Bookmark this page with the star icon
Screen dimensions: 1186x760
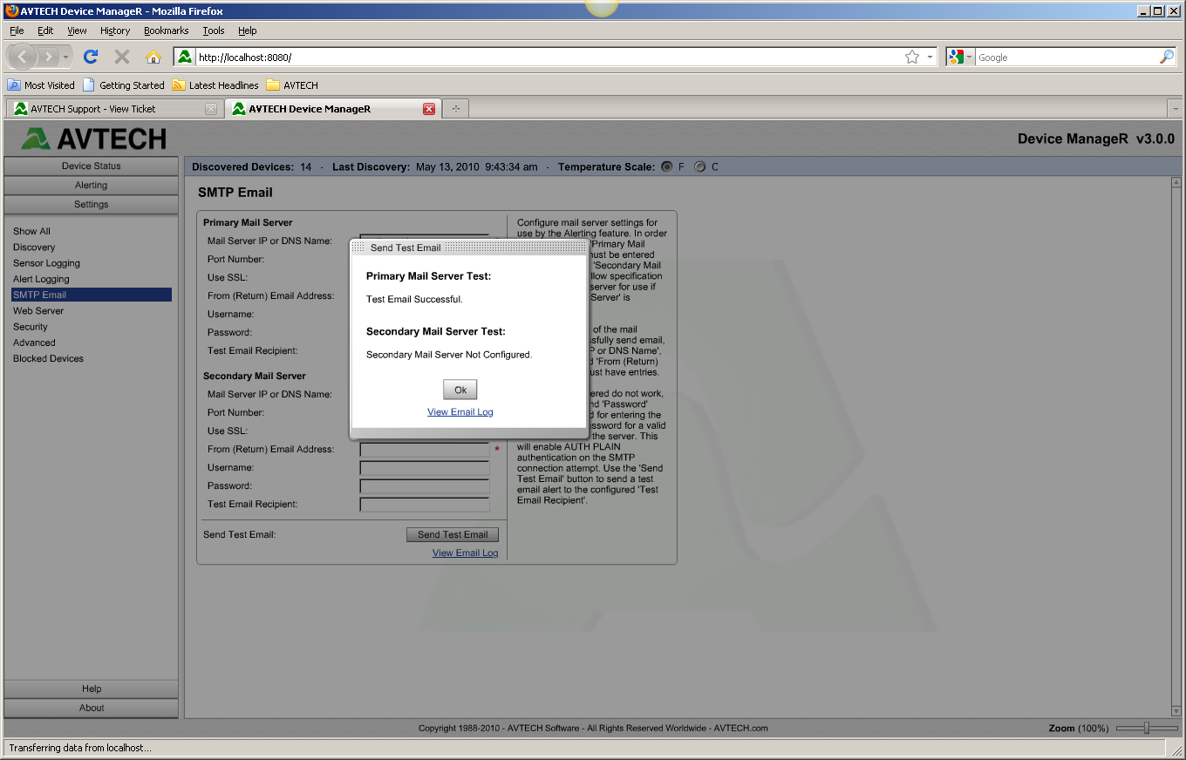pos(912,57)
